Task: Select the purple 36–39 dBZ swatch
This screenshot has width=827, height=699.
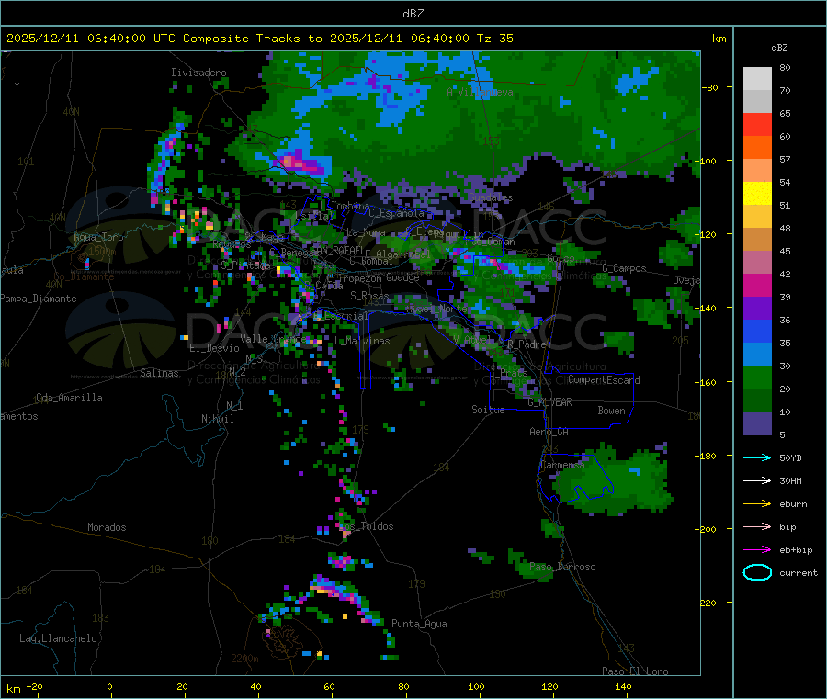Action: tap(757, 309)
